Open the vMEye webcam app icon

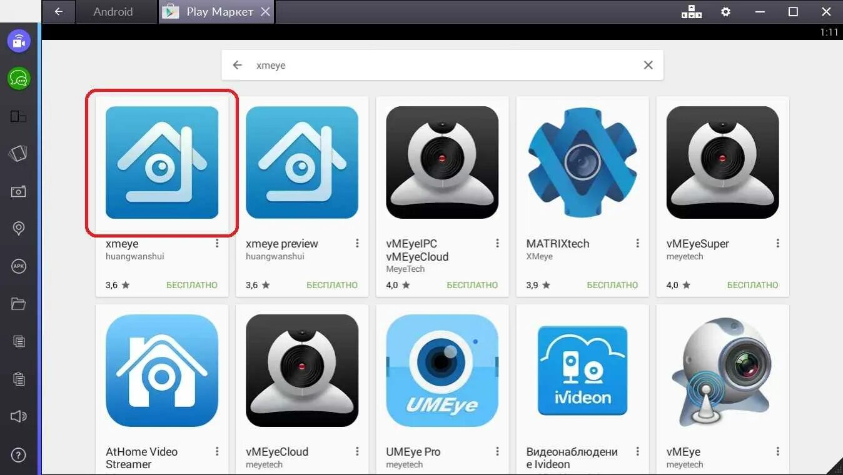(722, 371)
